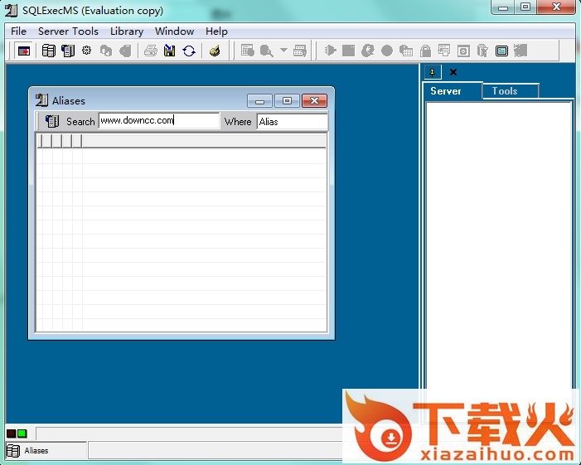Open the File menu
581x465 pixels.
point(18,31)
